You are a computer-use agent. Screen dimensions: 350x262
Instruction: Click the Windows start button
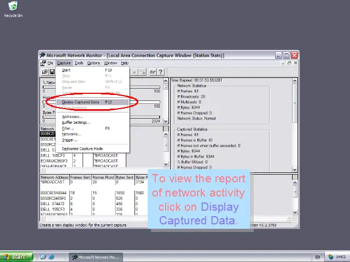[16, 257]
